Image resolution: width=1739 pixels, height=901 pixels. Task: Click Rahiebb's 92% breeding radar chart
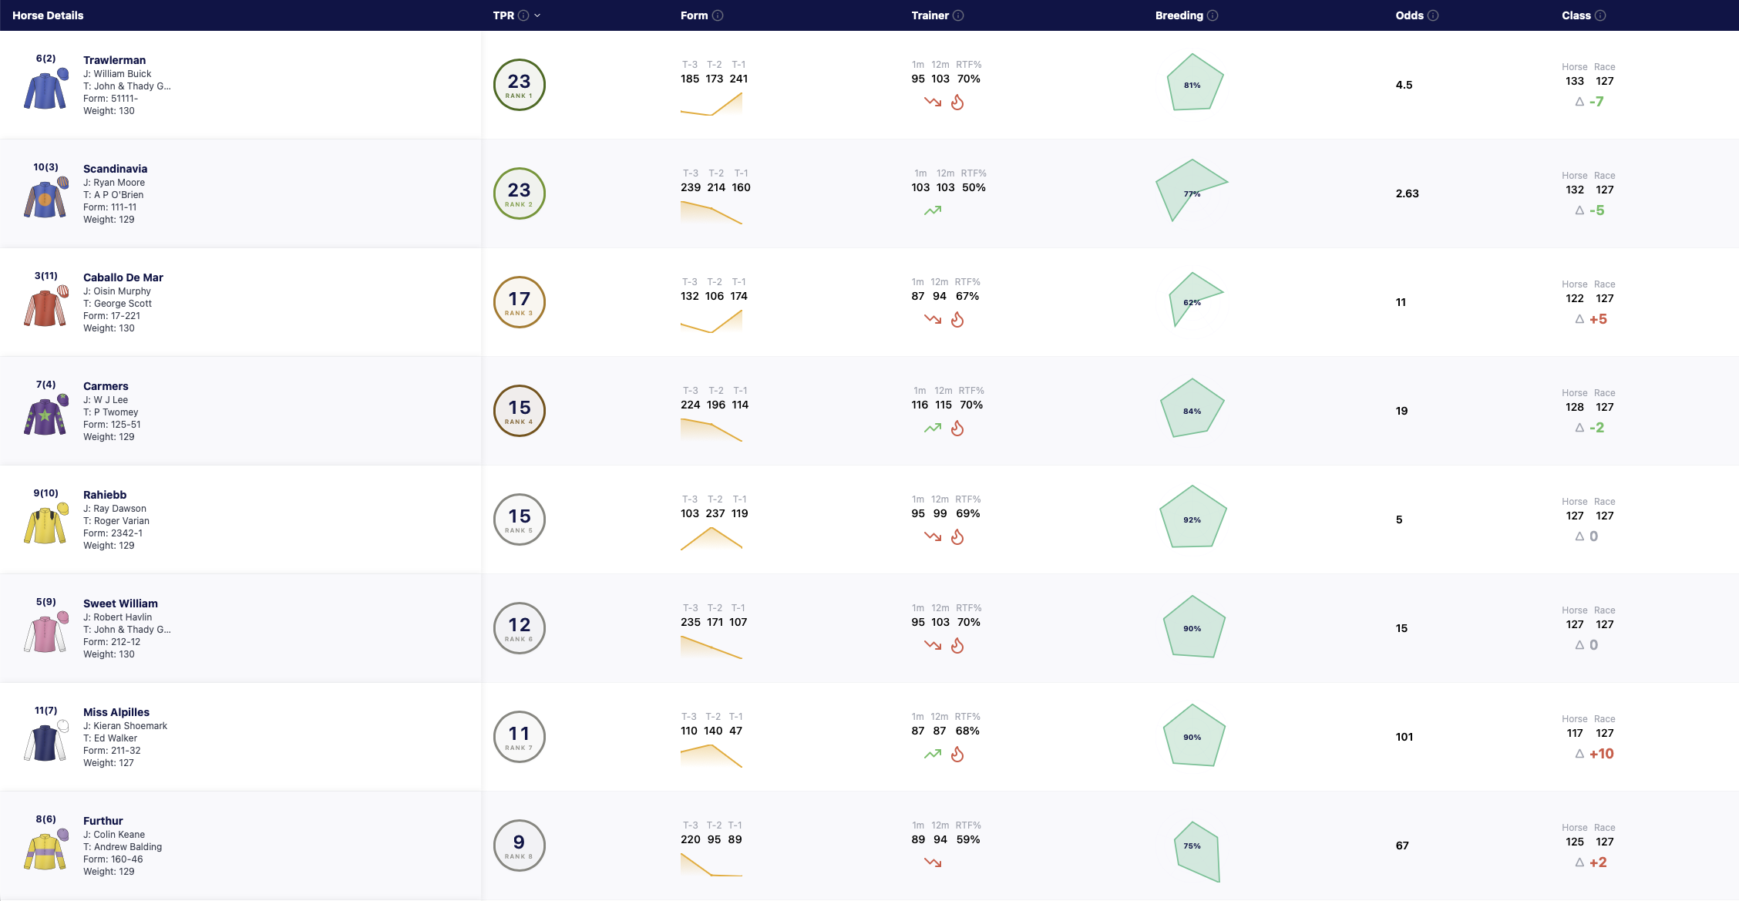pyautogui.click(x=1192, y=518)
